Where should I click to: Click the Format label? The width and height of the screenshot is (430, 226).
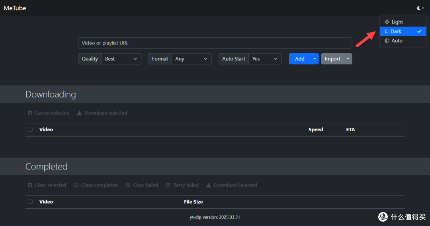[x=160, y=59]
